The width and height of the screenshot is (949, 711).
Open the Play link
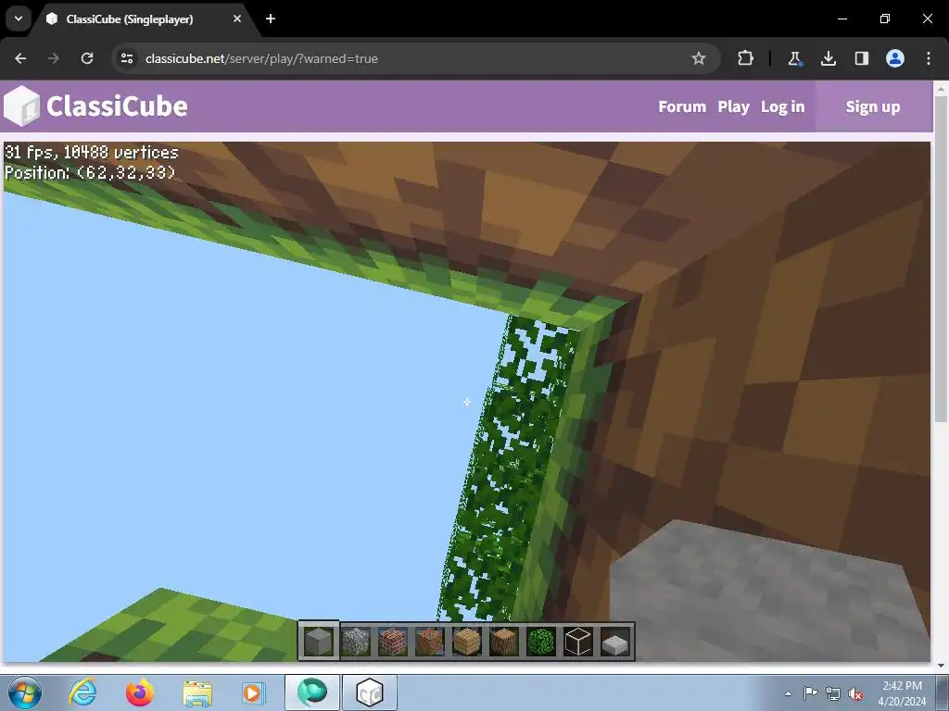tap(734, 106)
